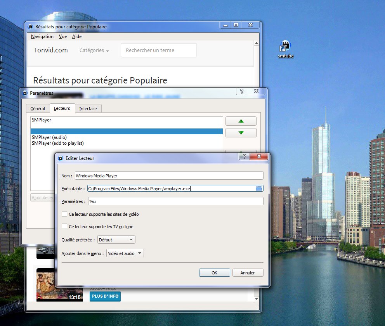Viewport: 385px width, 326px height.
Task: Confirm with the OK button
Action: point(214,273)
